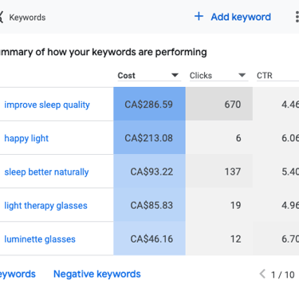
Task: Select the 670 clicks cell
Action: click(219, 104)
